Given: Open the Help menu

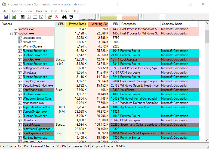Looking at the screenshot, I should [76, 11].
